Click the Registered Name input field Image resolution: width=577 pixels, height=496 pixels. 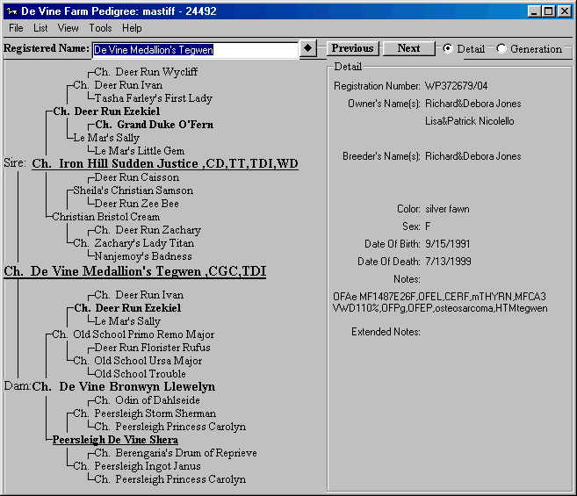pos(195,50)
